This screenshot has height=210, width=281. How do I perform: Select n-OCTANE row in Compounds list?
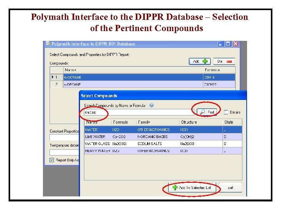143,77
